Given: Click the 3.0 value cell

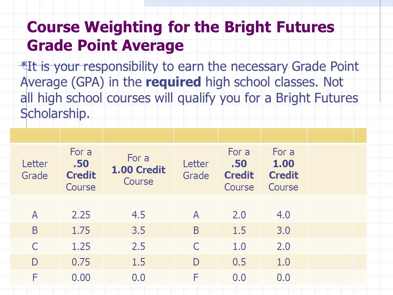Looking at the screenshot, I should click(x=283, y=231).
